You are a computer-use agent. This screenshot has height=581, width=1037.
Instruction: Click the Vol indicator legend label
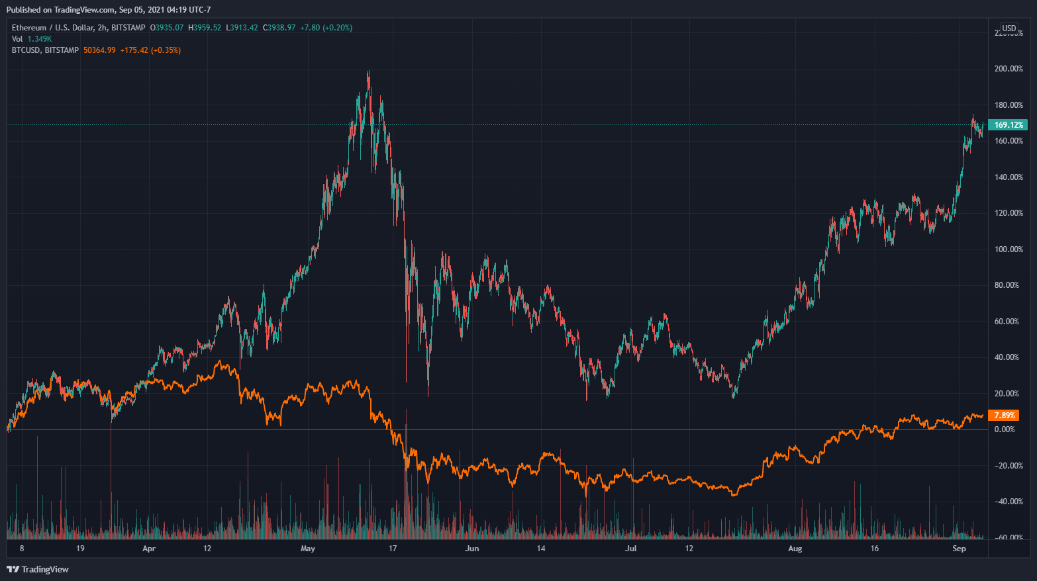(17, 39)
